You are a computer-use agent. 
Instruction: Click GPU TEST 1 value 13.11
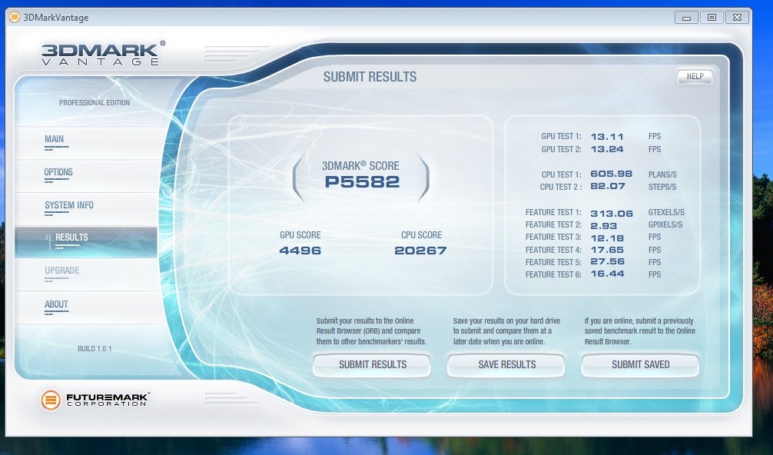coord(607,137)
